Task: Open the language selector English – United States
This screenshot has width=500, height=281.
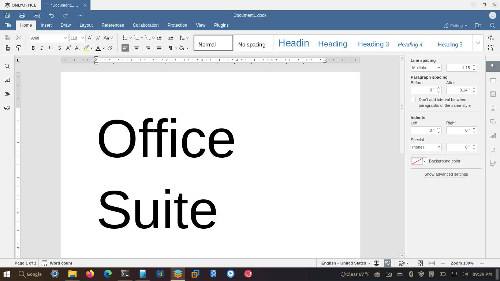Action: click(346, 263)
